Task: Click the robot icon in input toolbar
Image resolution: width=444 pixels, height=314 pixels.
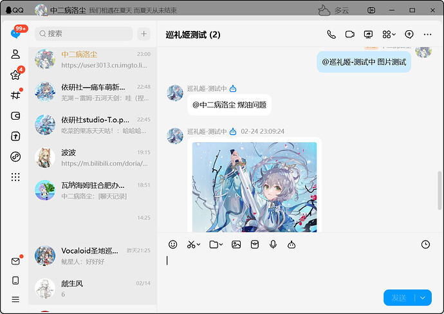Action: pos(291,245)
